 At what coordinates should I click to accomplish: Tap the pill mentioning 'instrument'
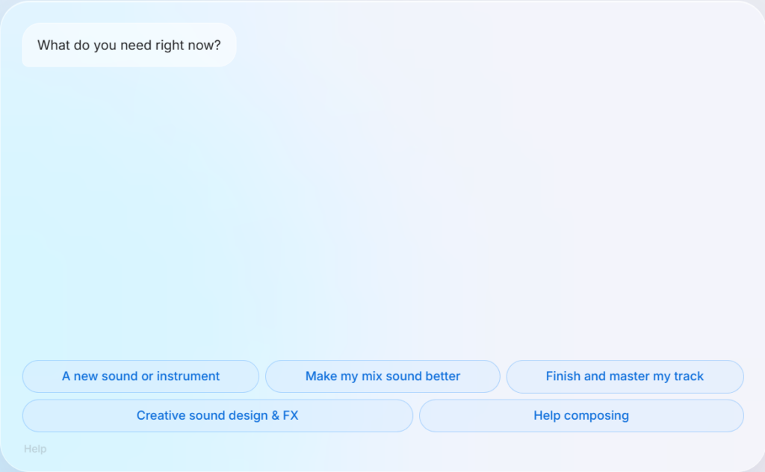[x=140, y=376]
